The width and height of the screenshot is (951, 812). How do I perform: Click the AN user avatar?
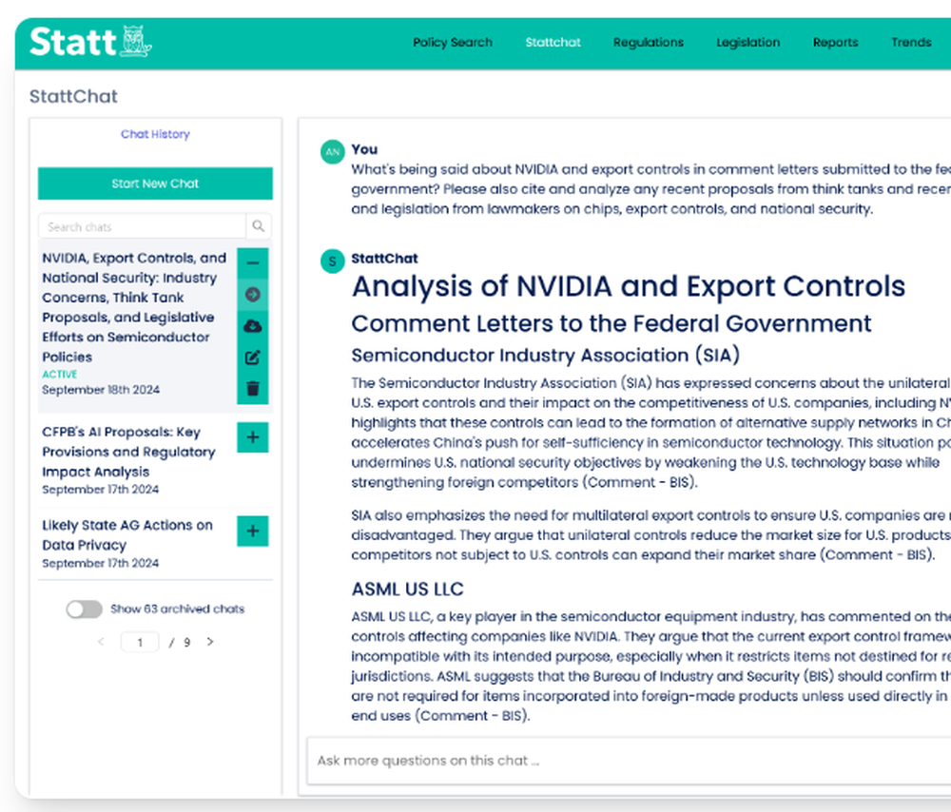[x=332, y=151]
